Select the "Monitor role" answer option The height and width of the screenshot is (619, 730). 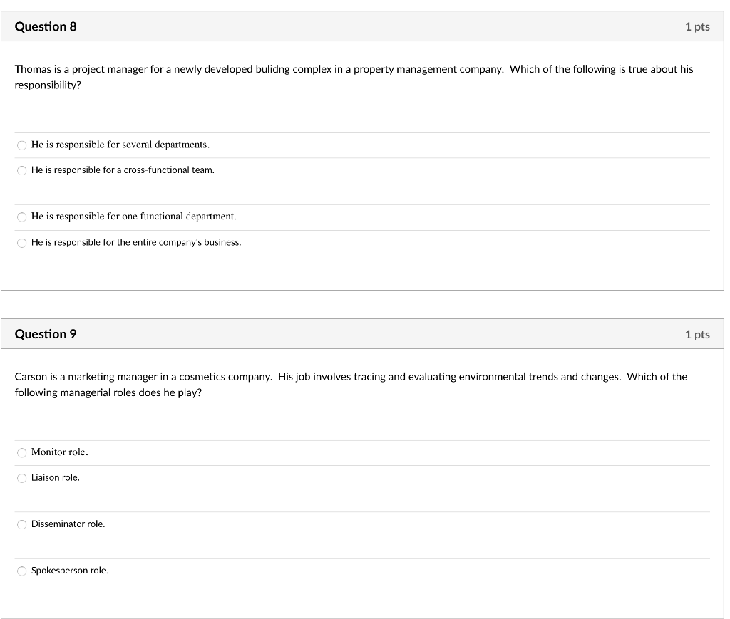pyautogui.click(x=21, y=452)
